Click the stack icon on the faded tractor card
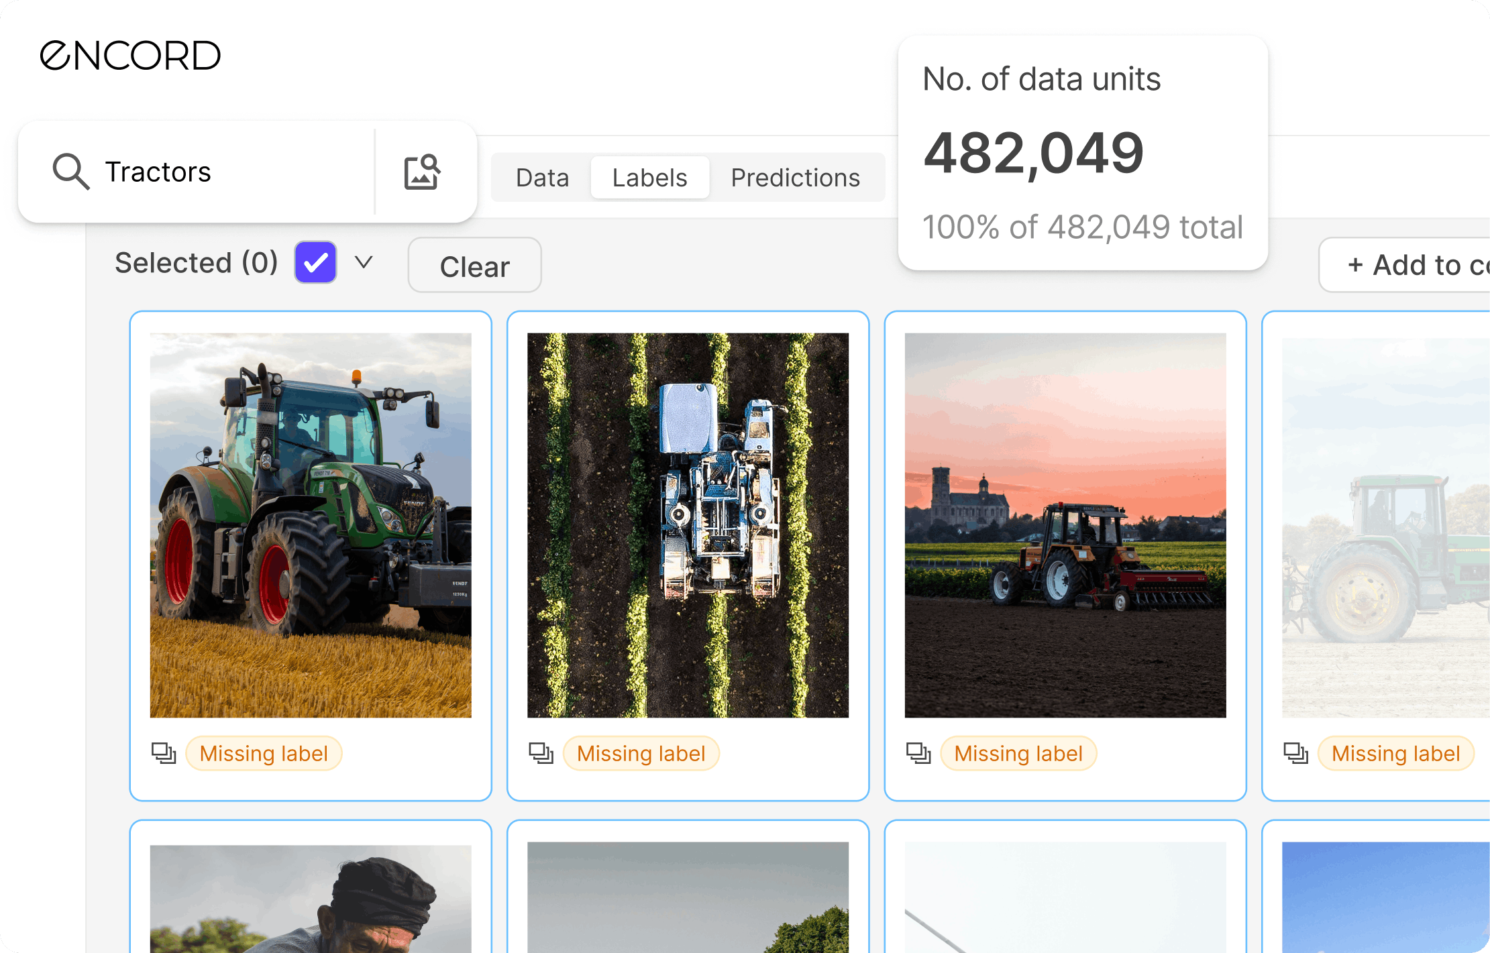 point(1295,753)
